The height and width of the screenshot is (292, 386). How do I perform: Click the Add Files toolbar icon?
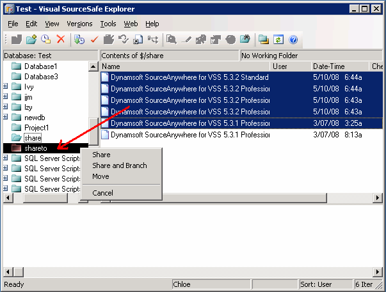point(31,40)
